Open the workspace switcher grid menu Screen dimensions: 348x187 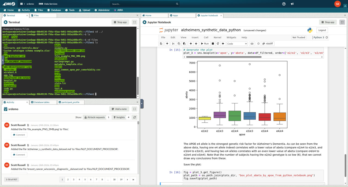pos(21,4)
